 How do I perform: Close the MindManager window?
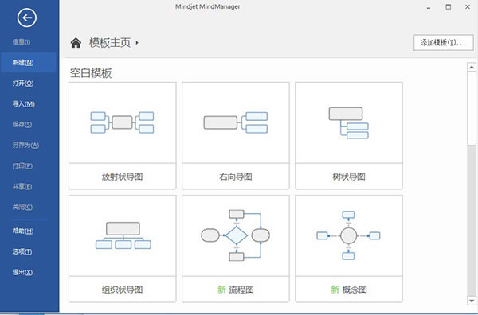[x=468, y=6]
